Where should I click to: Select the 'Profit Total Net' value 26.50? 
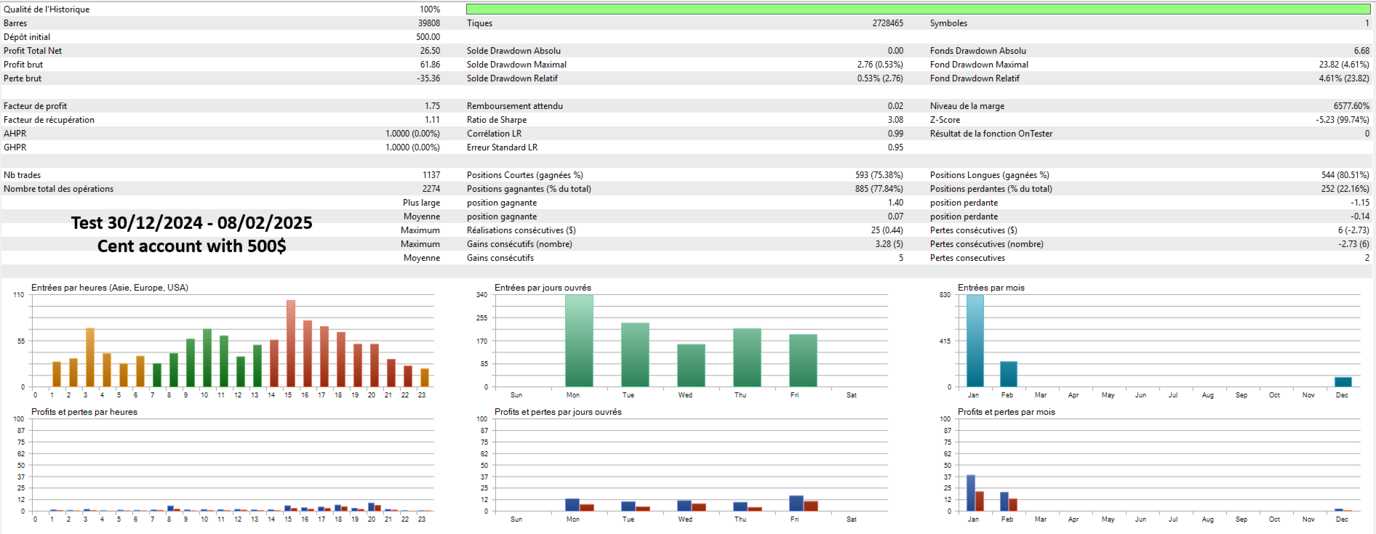(430, 51)
